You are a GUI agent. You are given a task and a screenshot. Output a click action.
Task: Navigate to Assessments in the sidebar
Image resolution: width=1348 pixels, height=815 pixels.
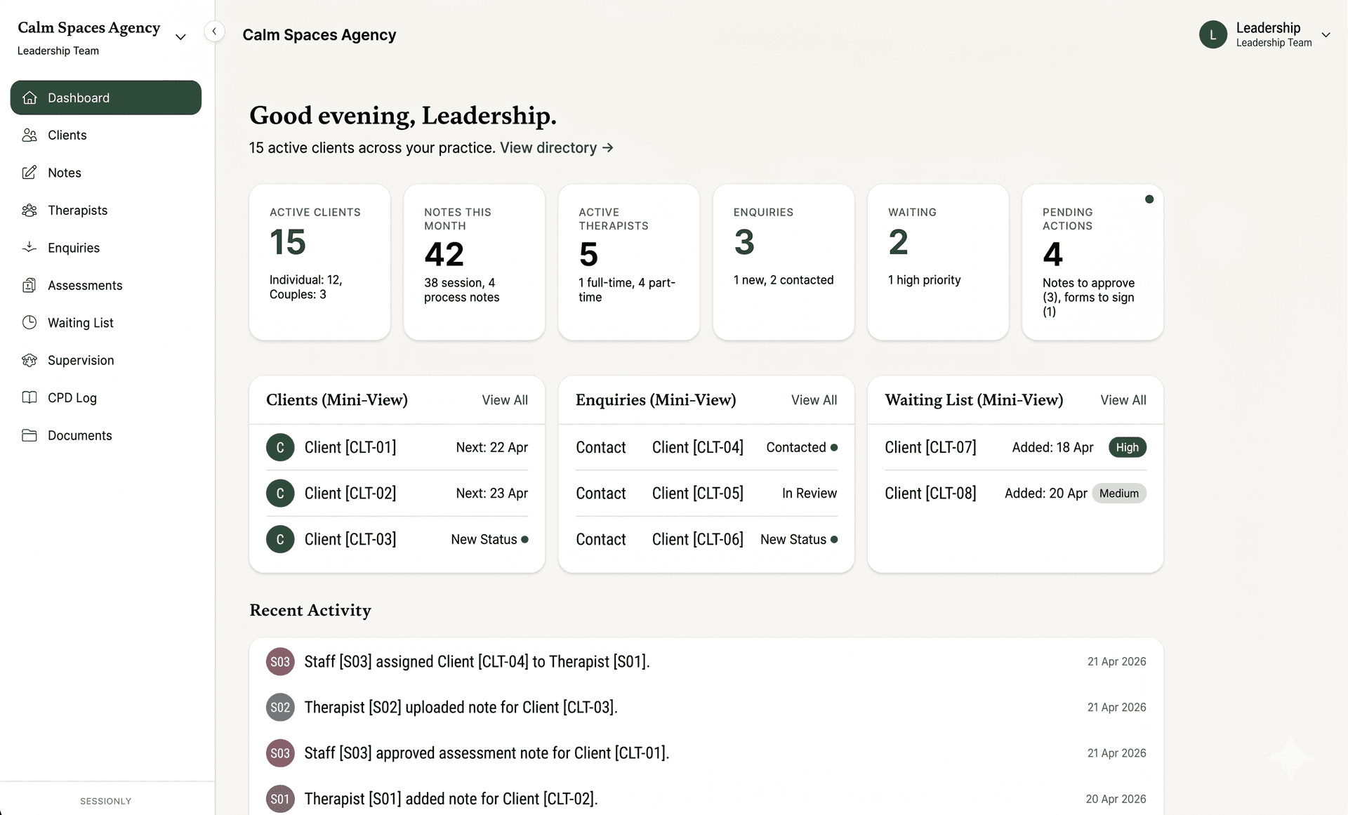[106, 285]
